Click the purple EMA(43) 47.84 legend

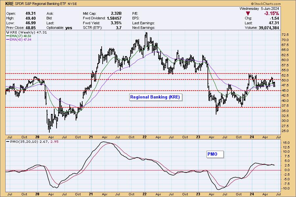(19, 40)
